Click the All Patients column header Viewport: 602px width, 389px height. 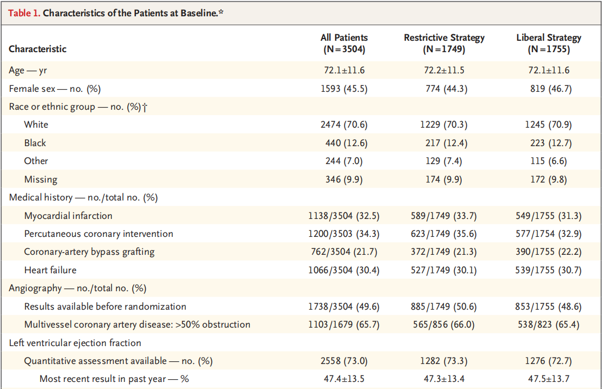click(344, 43)
